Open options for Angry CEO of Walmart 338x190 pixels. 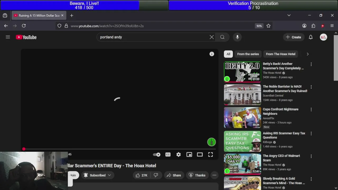tap(311, 156)
